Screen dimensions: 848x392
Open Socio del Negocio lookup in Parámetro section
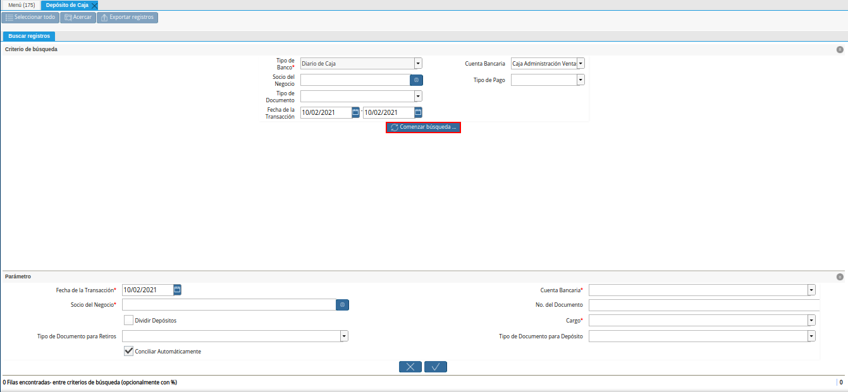342,305
